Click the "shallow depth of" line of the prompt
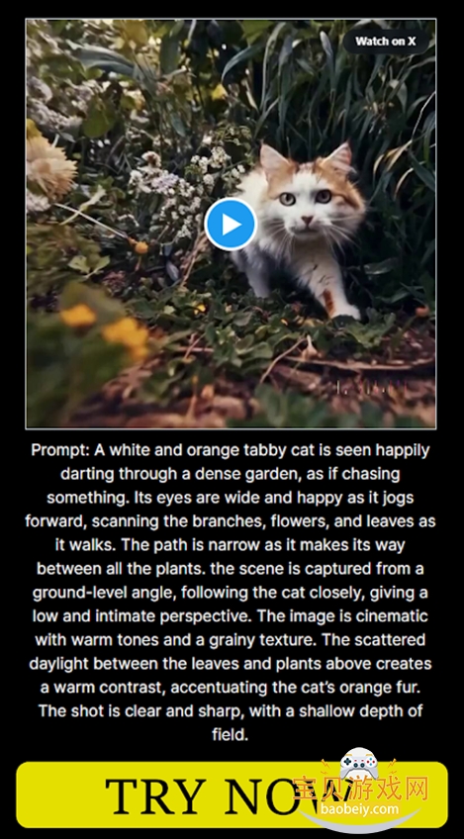 pos(231,711)
